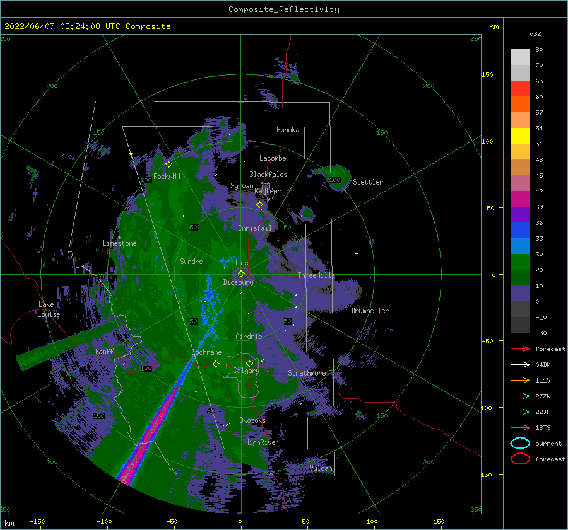This screenshot has width=568, height=530.
Task: Click the red forecast arrow in legend
Action: [x=520, y=349]
